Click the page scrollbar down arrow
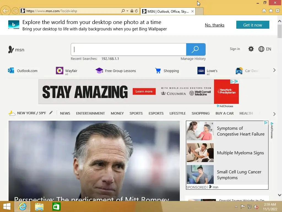 click(x=280, y=195)
